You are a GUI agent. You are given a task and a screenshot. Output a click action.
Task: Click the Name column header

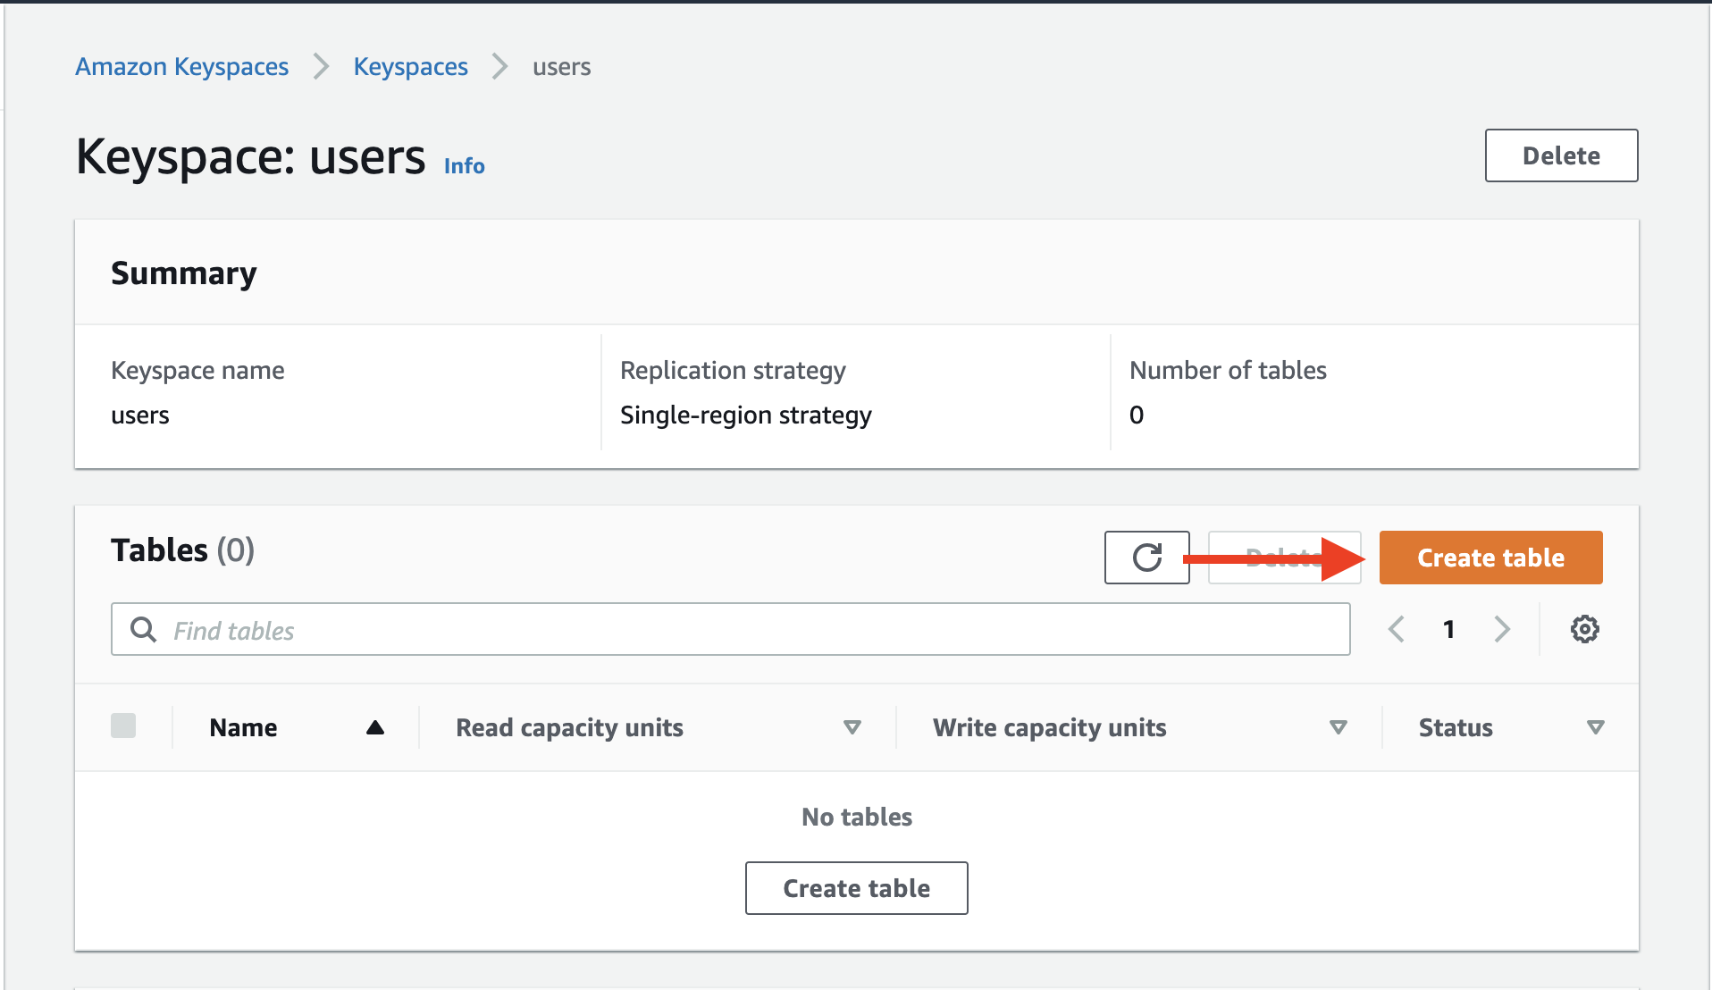tap(243, 727)
